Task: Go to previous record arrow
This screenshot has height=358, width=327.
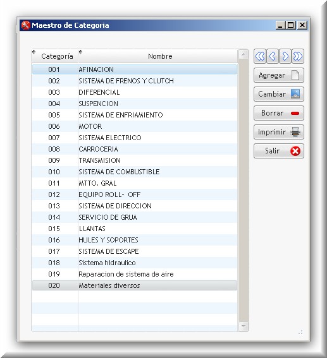Action: click(273, 56)
